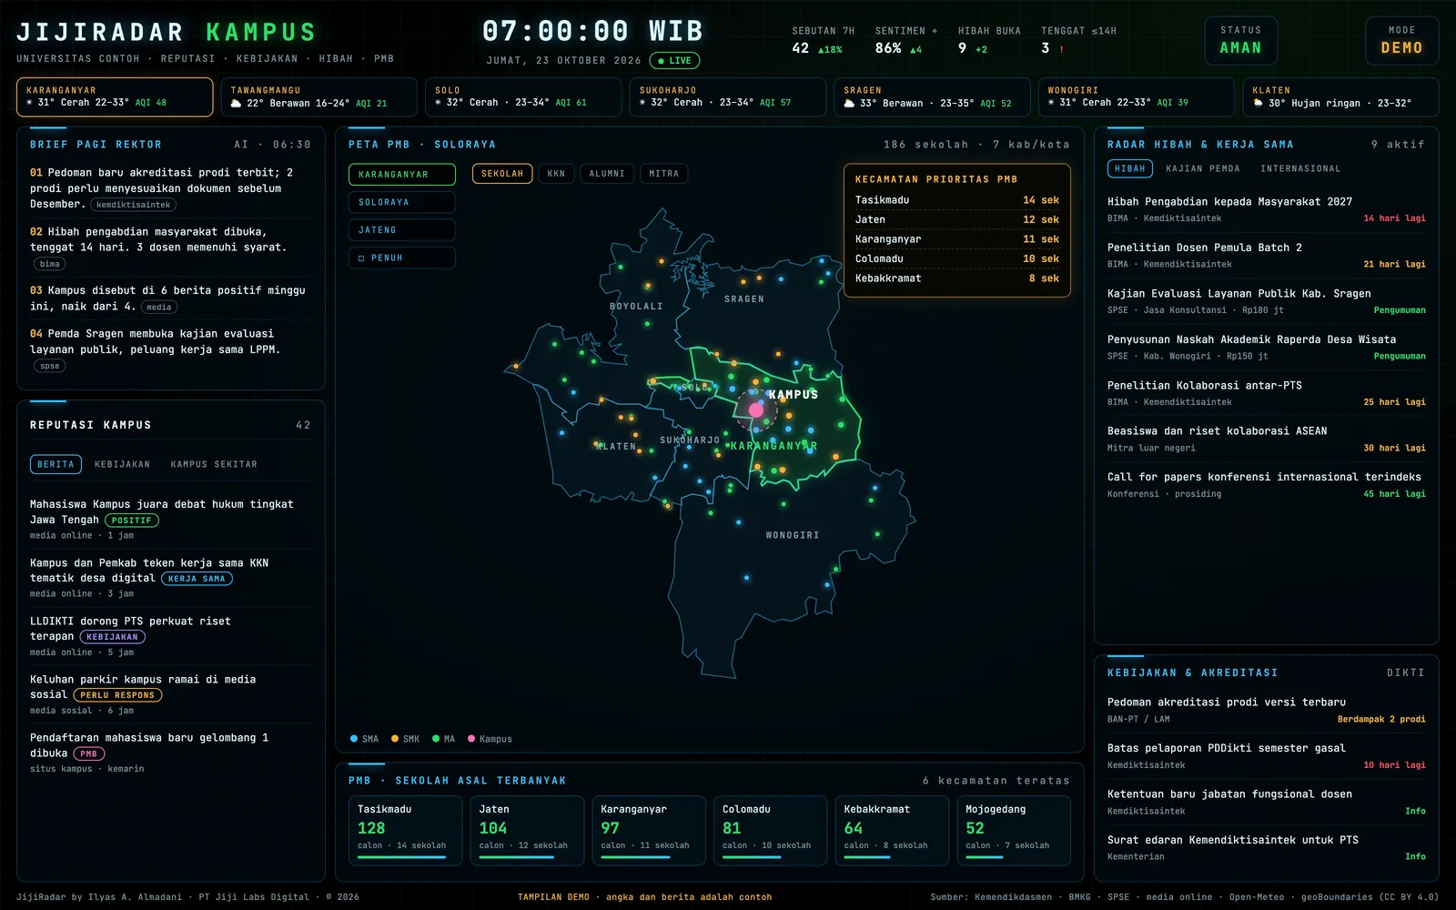Click the pink Kampus legend dot
Screen dimensions: 1456x910
point(471,739)
